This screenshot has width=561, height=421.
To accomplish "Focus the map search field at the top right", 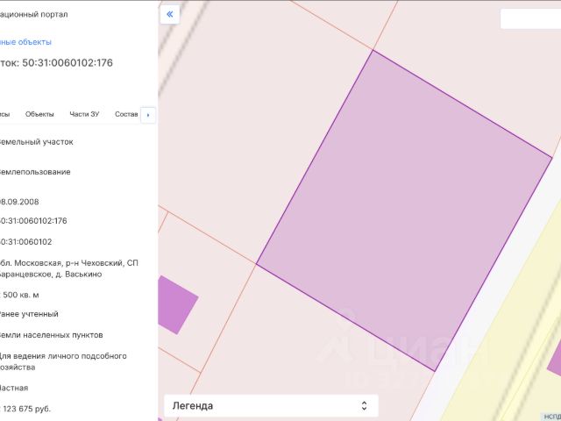I will 530,18.
